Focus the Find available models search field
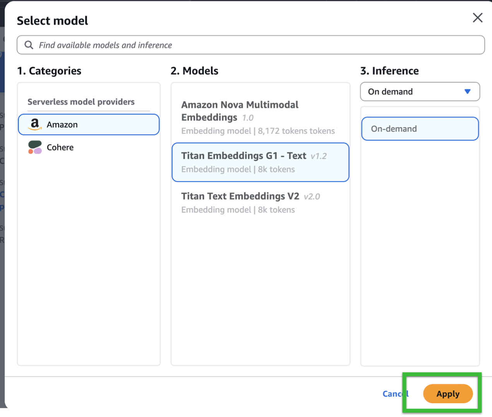 click(x=255, y=45)
